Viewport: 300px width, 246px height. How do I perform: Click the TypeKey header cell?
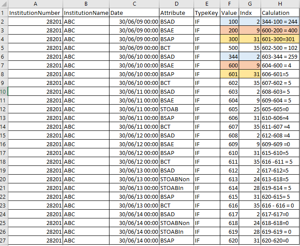pos(207,13)
